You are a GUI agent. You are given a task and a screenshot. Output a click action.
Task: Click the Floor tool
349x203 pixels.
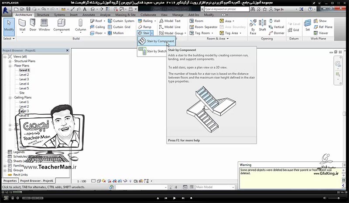pos(96,33)
